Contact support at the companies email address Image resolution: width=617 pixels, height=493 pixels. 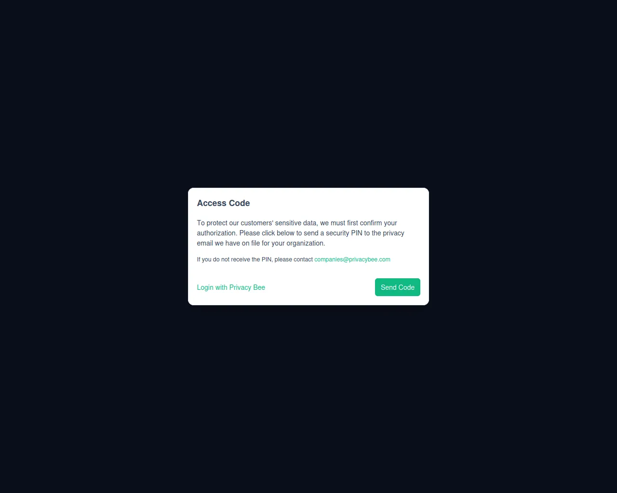click(352, 259)
